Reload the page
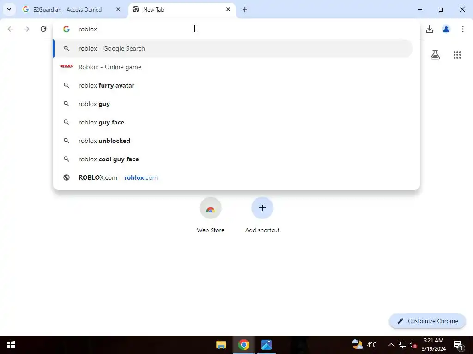The image size is (473, 354). [43, 29]
